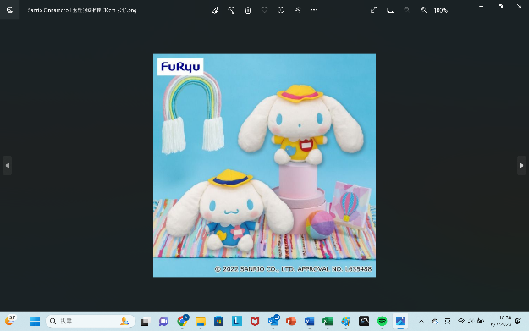529x331 pixels.
Task: Click the Cinnamoroll plush photo
Action: (264, 165)
